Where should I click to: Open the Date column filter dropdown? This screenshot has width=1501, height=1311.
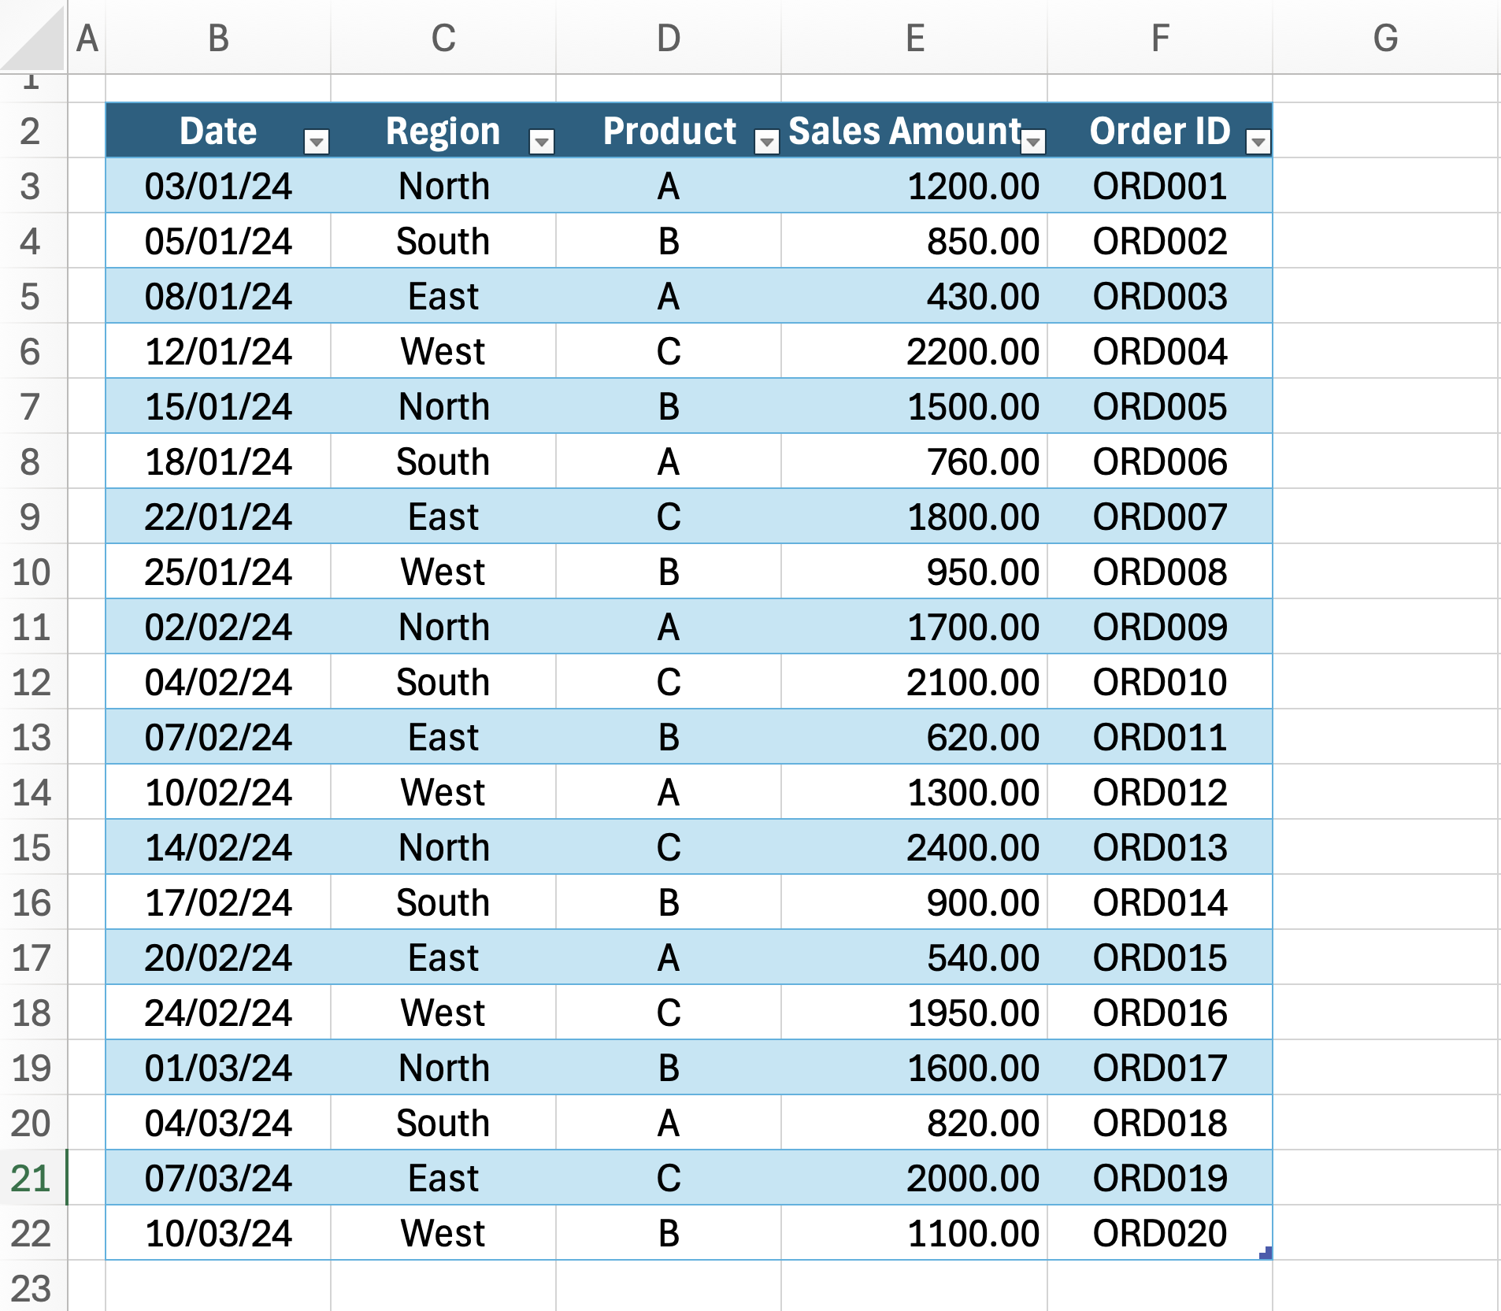pyautogui.click(x=317, y=142)
